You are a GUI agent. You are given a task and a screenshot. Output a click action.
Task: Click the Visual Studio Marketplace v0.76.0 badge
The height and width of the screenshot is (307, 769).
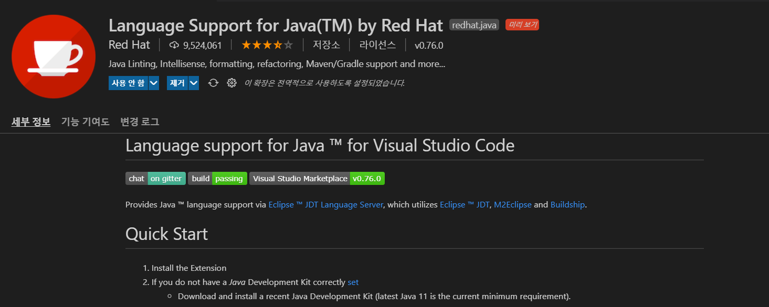[x=317, y=179]
